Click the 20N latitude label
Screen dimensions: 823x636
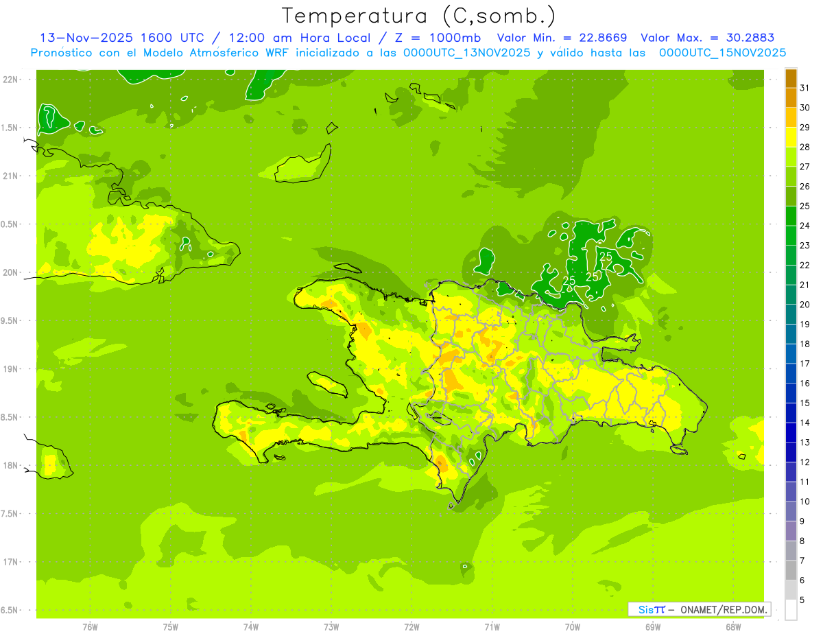click(11, 272)
